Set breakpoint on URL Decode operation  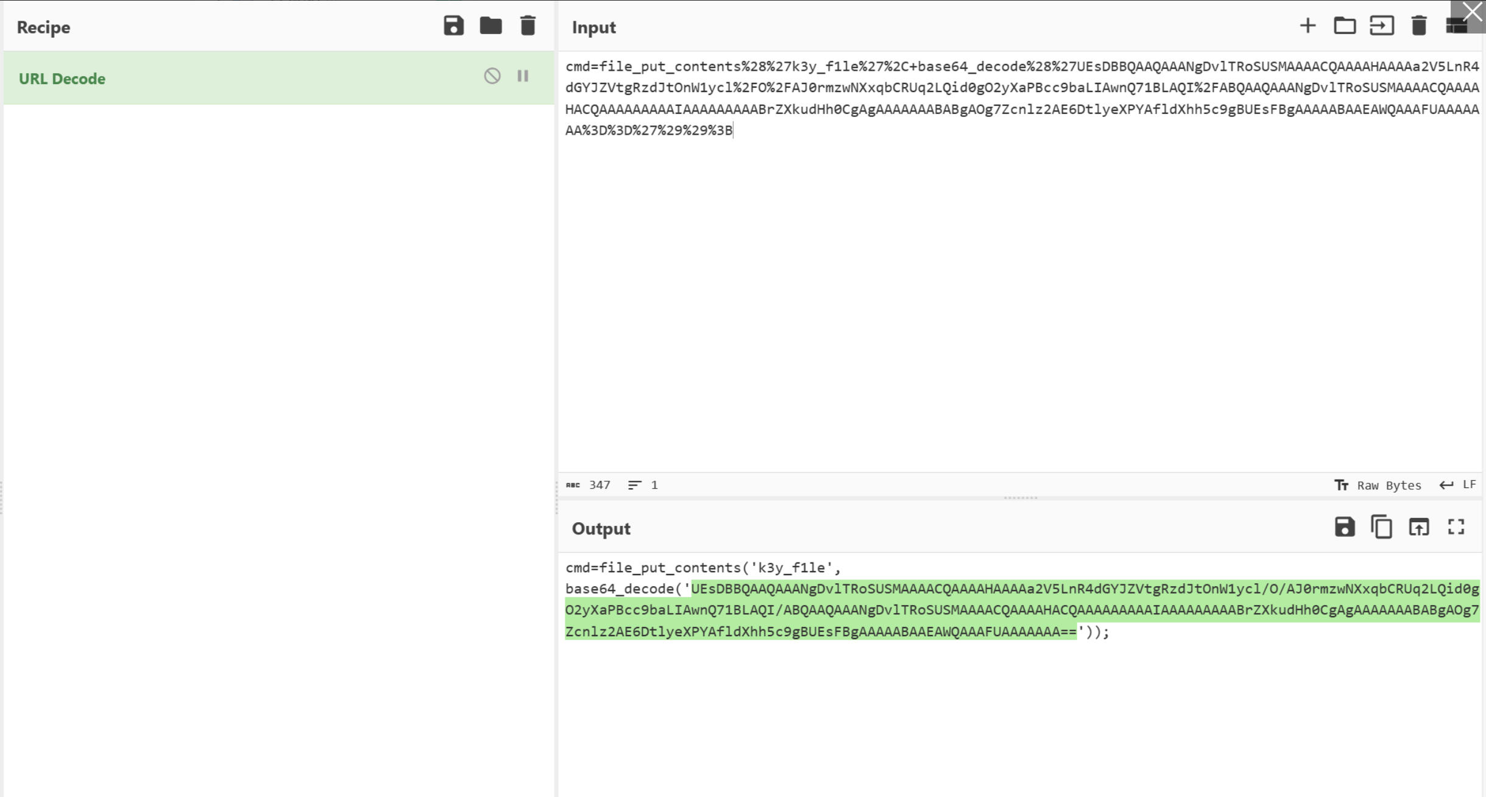523,76
